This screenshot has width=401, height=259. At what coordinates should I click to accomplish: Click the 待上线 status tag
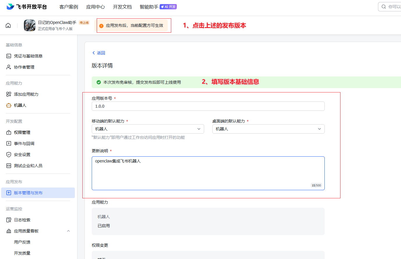coord(84,22)
